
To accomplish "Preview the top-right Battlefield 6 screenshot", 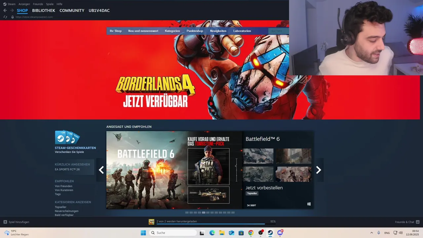I will tap(293, 156).
